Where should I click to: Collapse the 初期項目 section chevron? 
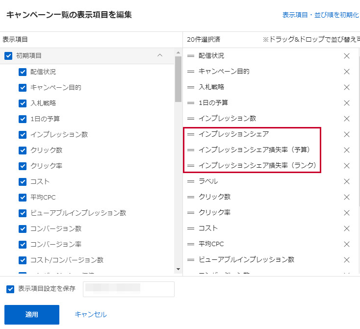point(159,55)
